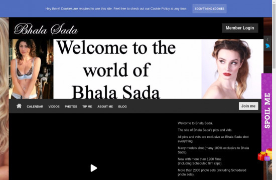Open the Cookie Policy link
This screenshot has height=180, width=276.
160,8
